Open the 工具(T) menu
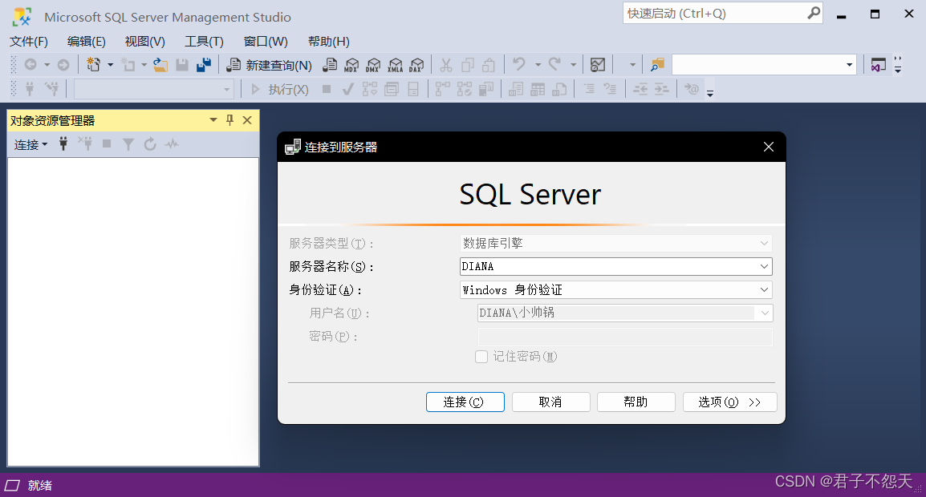 tap(204, 42)
